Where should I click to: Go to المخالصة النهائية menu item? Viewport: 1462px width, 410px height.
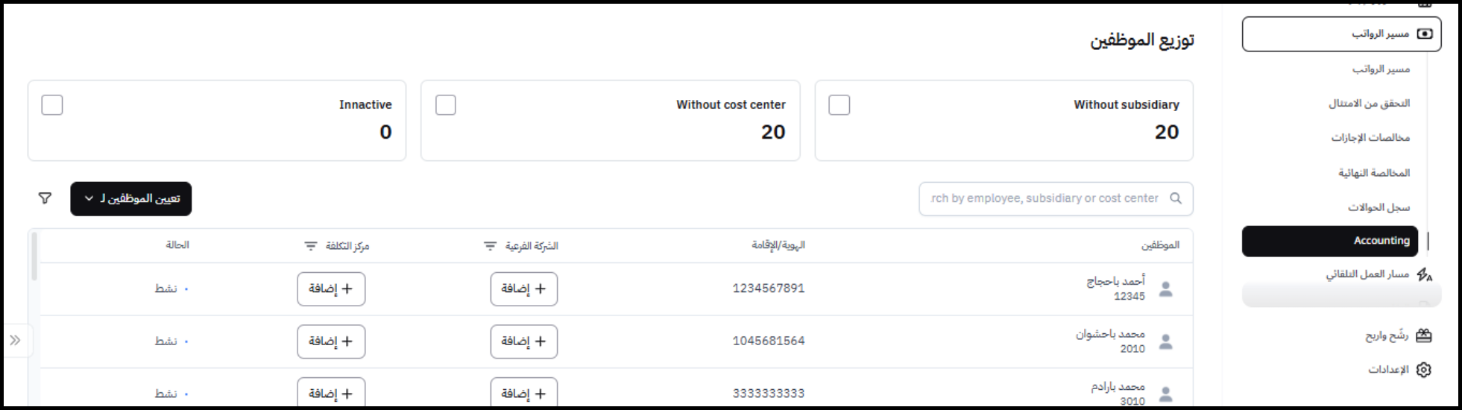(1374, 173)
